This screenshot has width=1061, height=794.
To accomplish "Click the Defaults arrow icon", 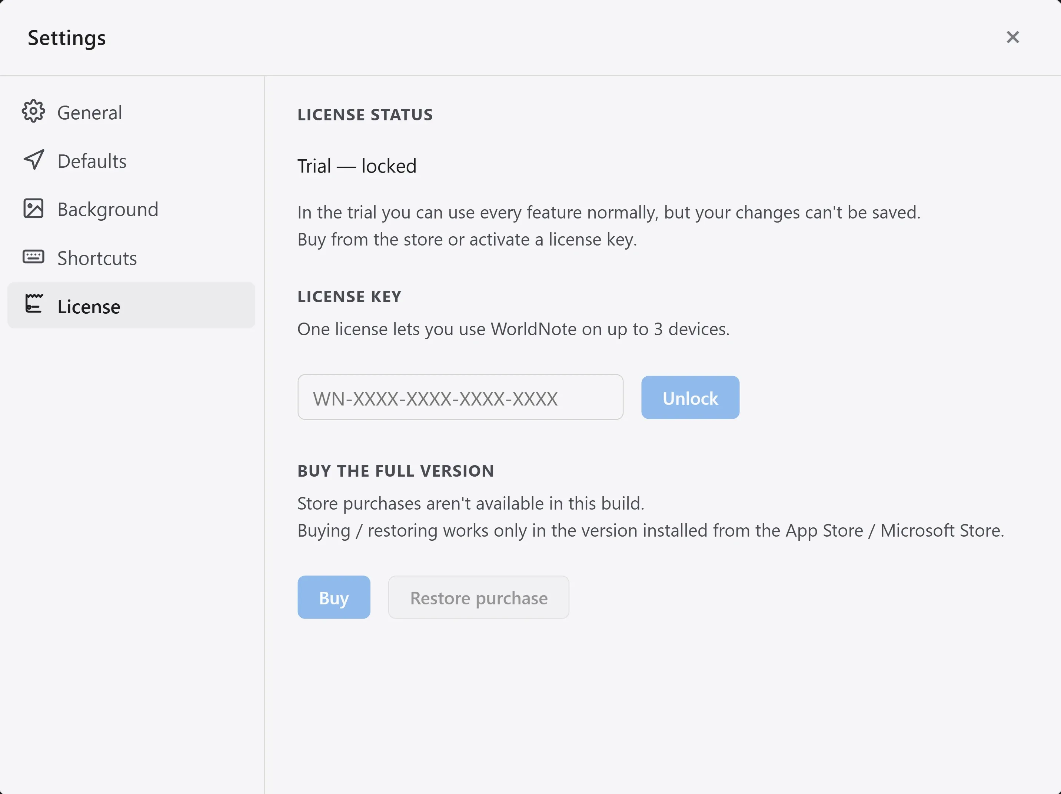I will tap(34, 160).
